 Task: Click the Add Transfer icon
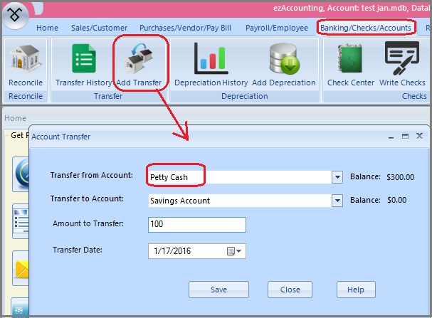tap(139, 62)
